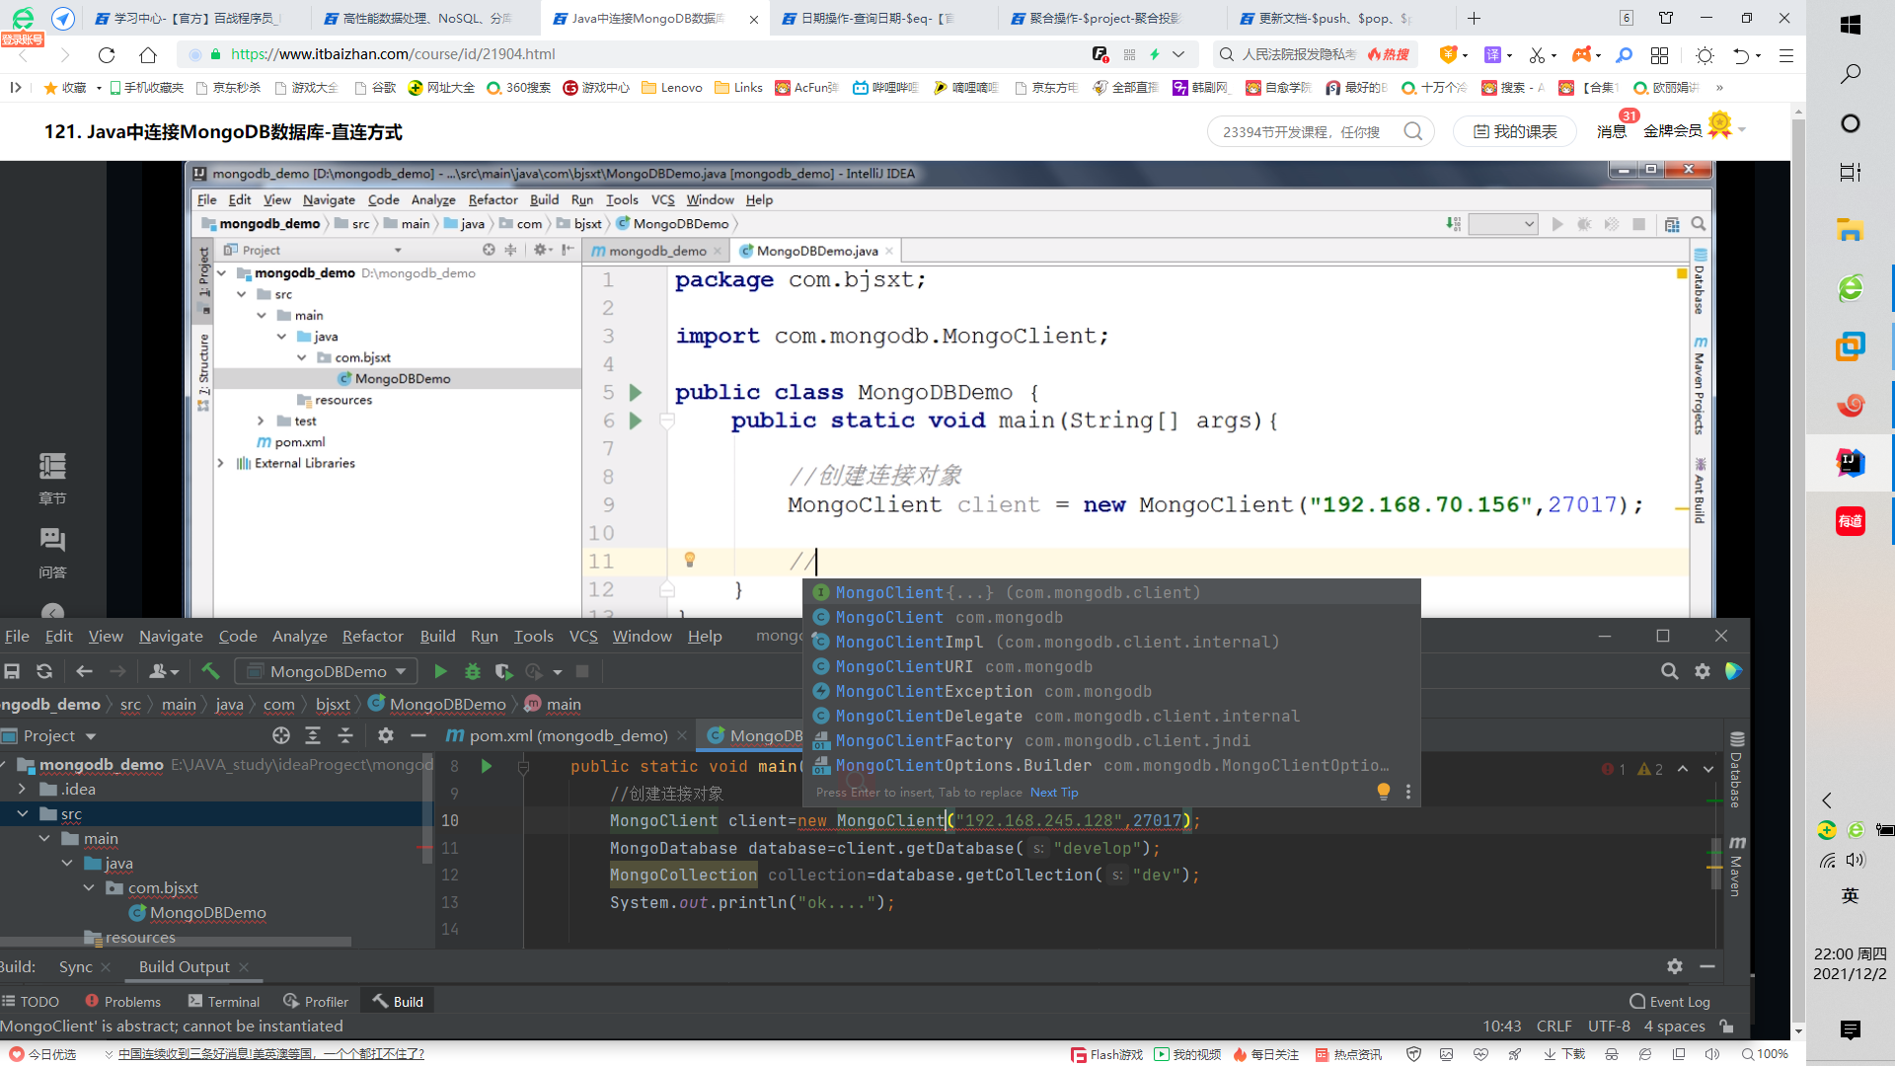This screenshot has width=1895, height=1066.
Task: Click the intention lightbulb on line 11
Action: pos(690,560)
